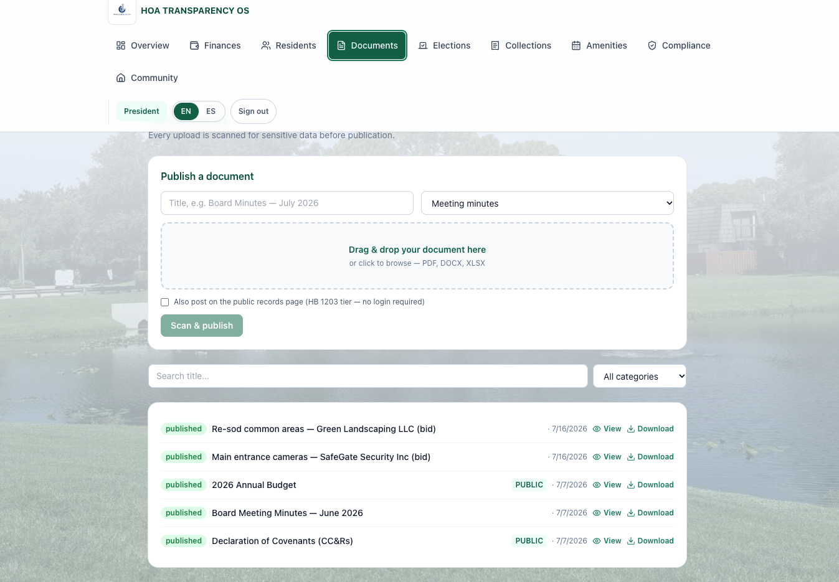
Task: Open the All categories filter dropdown
Action: (640, 376)
